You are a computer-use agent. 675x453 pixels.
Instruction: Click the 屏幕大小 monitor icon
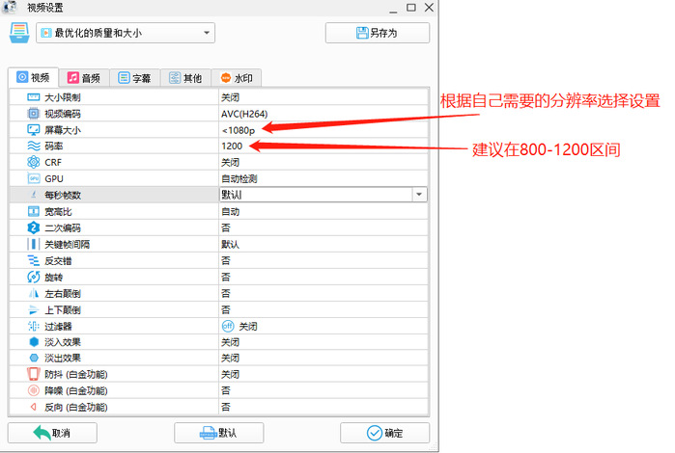tap(33, 130)
